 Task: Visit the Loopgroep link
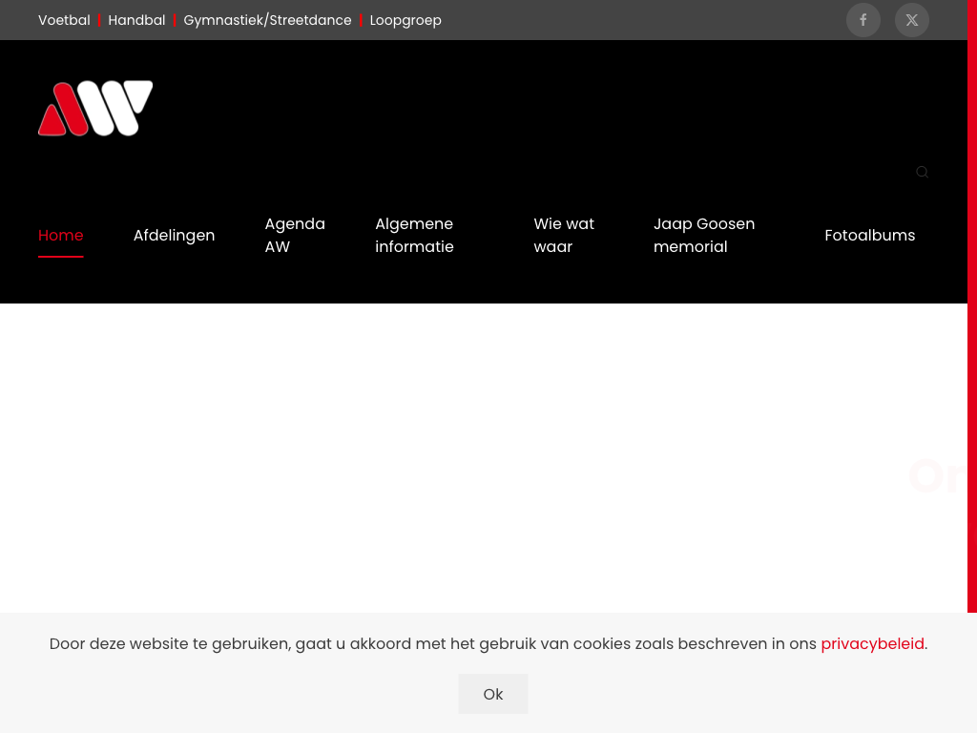[405, 20]
